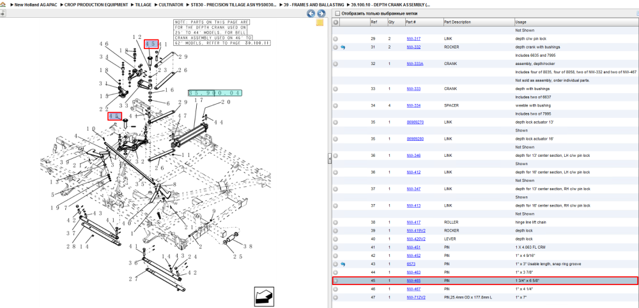Add part NW-332 using its row icon

pos(336,47)
